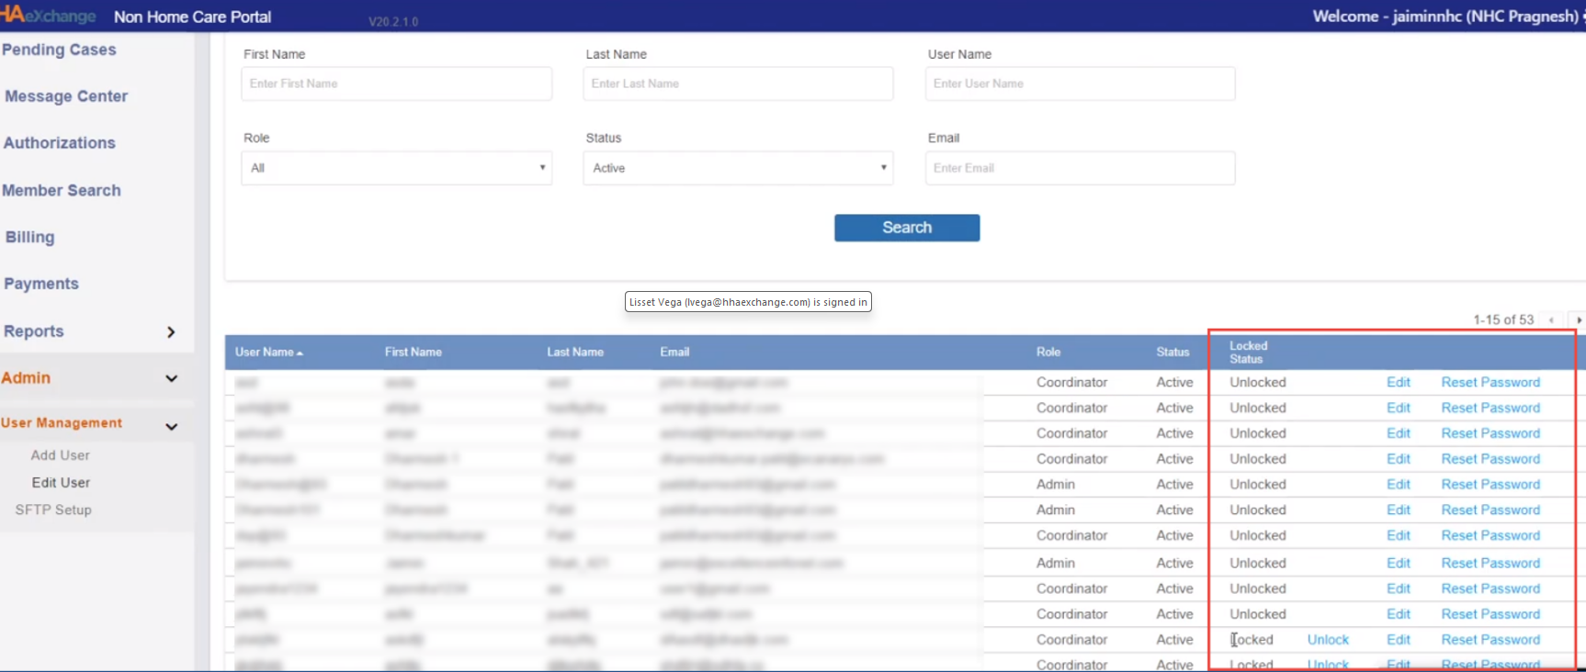The width and height of the screenshot is (1586, 672).
Task: Select Add User under User Management
Action: [x=61, y=455]
